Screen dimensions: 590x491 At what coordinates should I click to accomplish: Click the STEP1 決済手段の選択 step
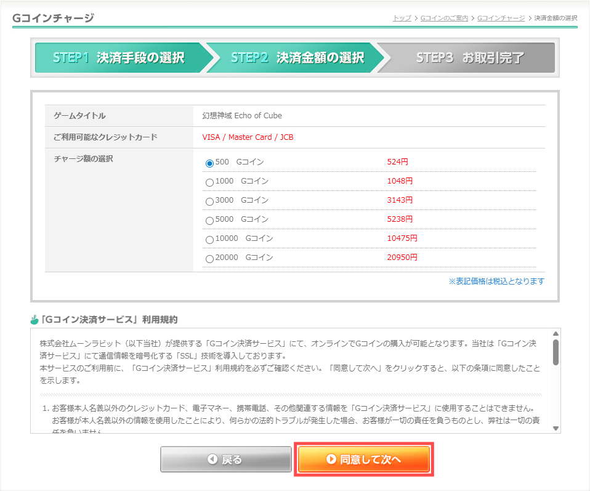pyautogui.click(x=119, y=58)
